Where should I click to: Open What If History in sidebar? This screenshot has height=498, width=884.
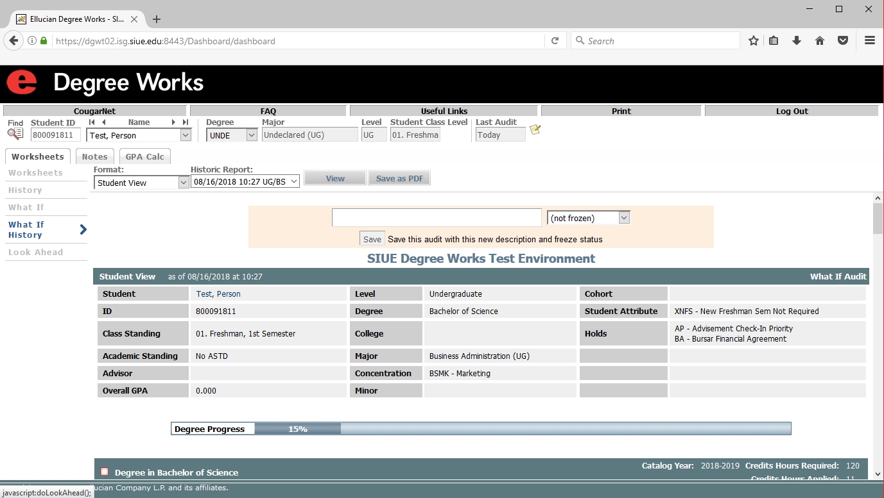(x=26, y=229)
